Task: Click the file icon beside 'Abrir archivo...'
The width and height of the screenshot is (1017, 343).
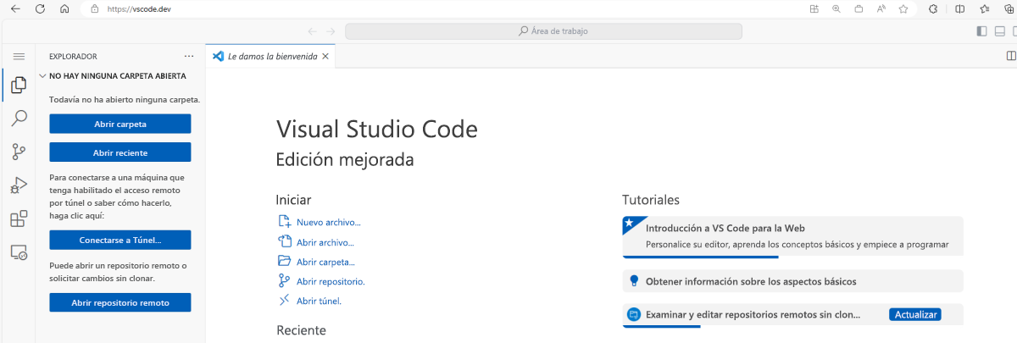Action: 285,241
